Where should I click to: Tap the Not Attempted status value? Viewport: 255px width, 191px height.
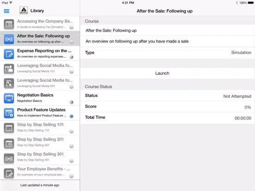(237, 96)
